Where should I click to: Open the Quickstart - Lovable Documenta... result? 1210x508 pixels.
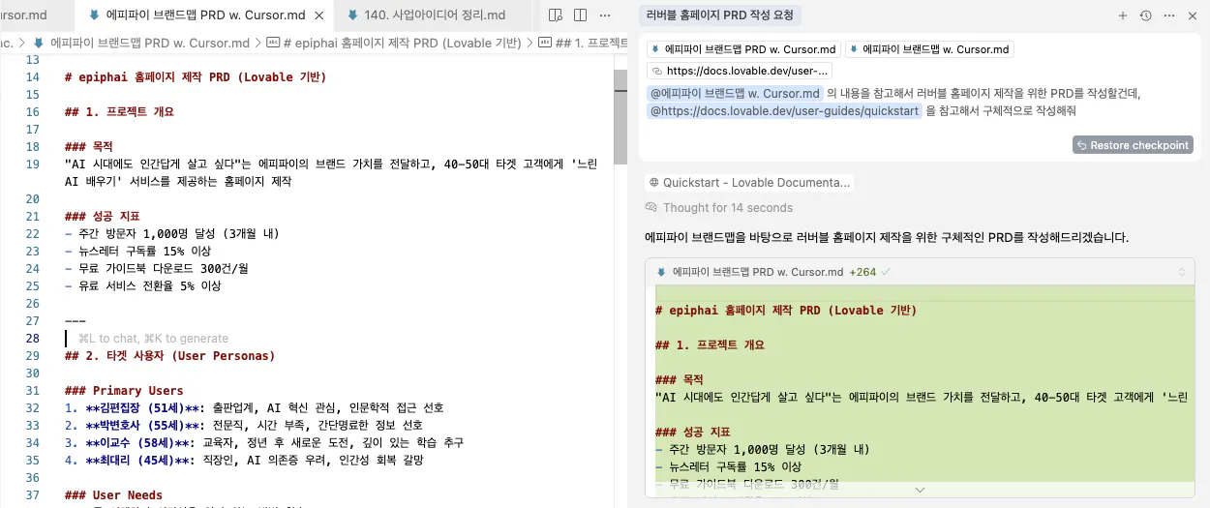tap(749, 182)
